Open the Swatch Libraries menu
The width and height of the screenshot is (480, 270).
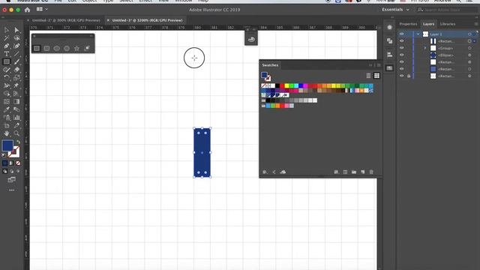tap(265, 172)
